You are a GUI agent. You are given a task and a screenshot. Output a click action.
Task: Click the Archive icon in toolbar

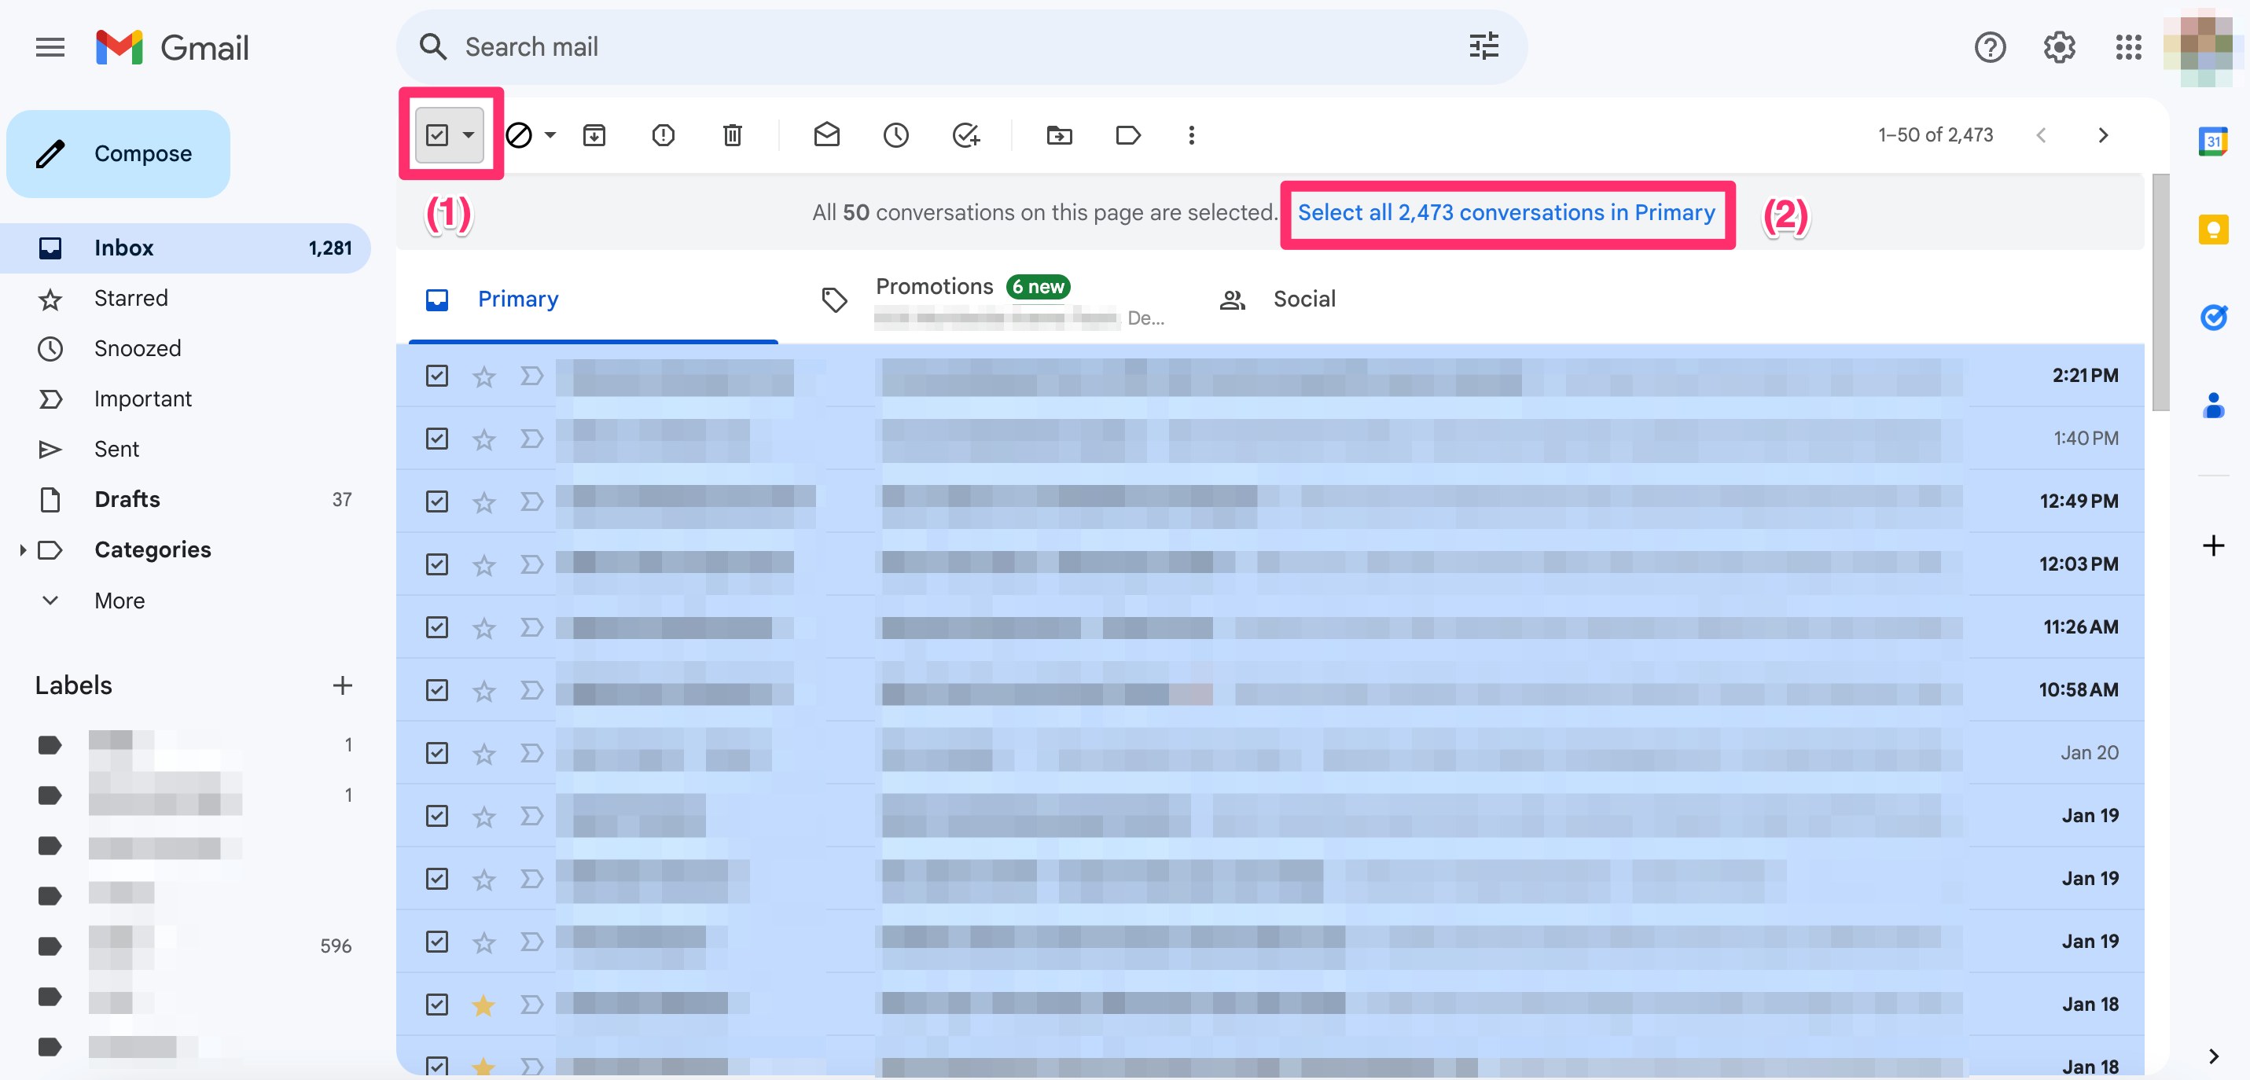tap(594, 135)
